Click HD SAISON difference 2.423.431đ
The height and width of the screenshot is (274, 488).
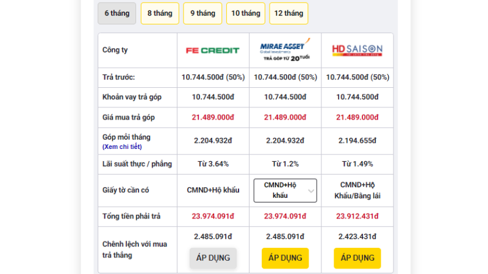point(357,237)
